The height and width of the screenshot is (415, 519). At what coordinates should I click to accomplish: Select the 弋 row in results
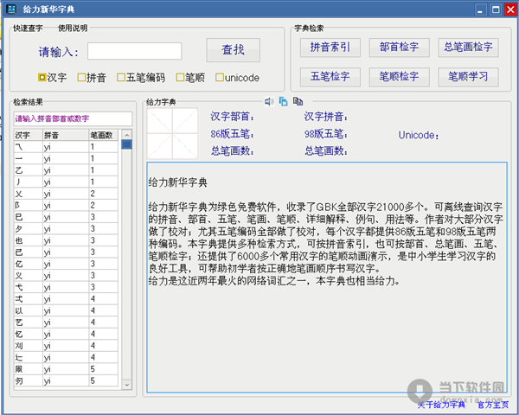[x=66, y=287]
